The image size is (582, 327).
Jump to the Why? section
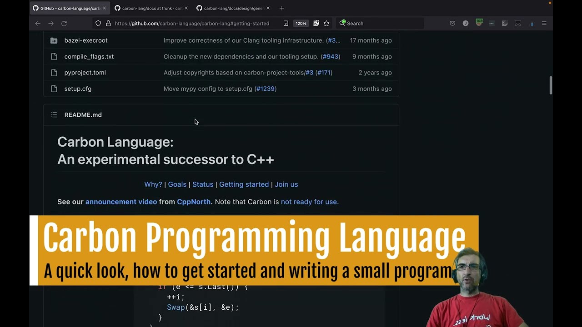[153, 184]
